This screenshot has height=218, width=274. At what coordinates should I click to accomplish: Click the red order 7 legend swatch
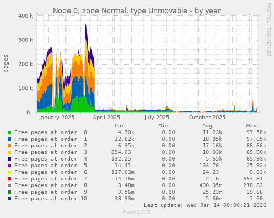click(x=9, y=179)
